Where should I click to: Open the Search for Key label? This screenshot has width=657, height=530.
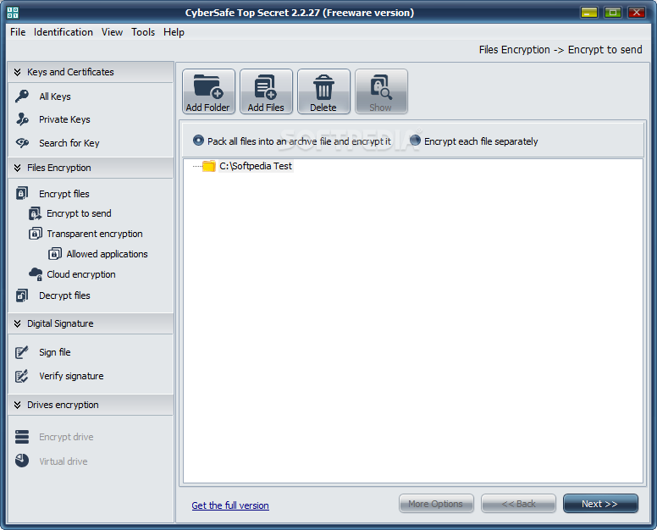69,143
